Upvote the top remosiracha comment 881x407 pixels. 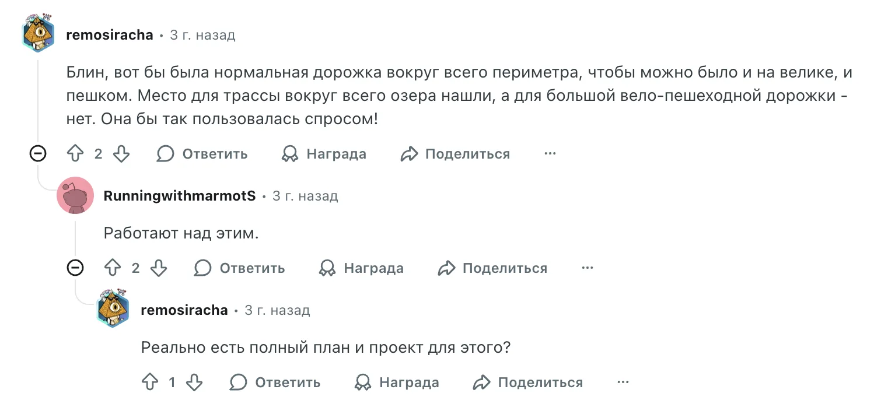(76, 154)
